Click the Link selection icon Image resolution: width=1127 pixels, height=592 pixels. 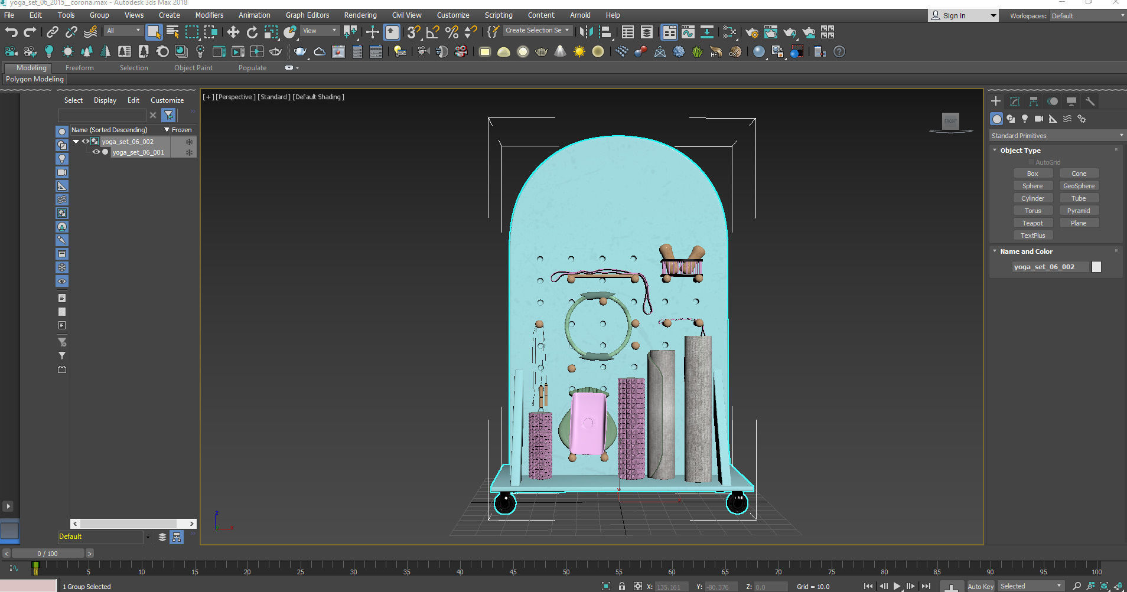(x=53, y=32)
